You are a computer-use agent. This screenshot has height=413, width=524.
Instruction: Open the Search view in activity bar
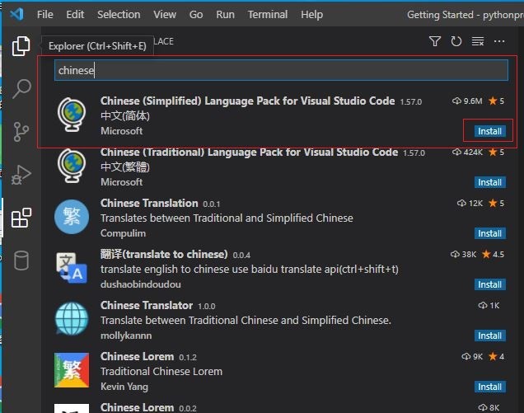coord(21,88)
